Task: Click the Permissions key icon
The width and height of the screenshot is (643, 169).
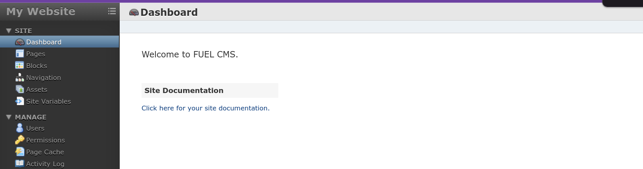Action: [x=19, y=140]
